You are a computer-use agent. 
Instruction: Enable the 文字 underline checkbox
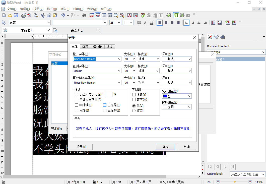point(134,99)
